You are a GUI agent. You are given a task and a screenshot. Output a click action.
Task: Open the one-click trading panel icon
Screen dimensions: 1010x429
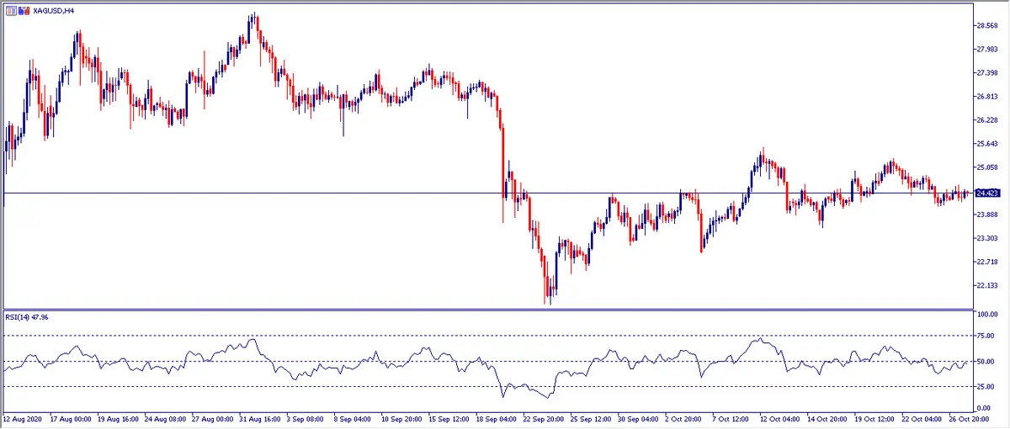11,10
